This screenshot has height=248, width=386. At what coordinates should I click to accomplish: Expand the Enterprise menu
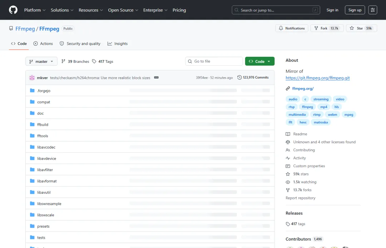click(x=155, y=10)
